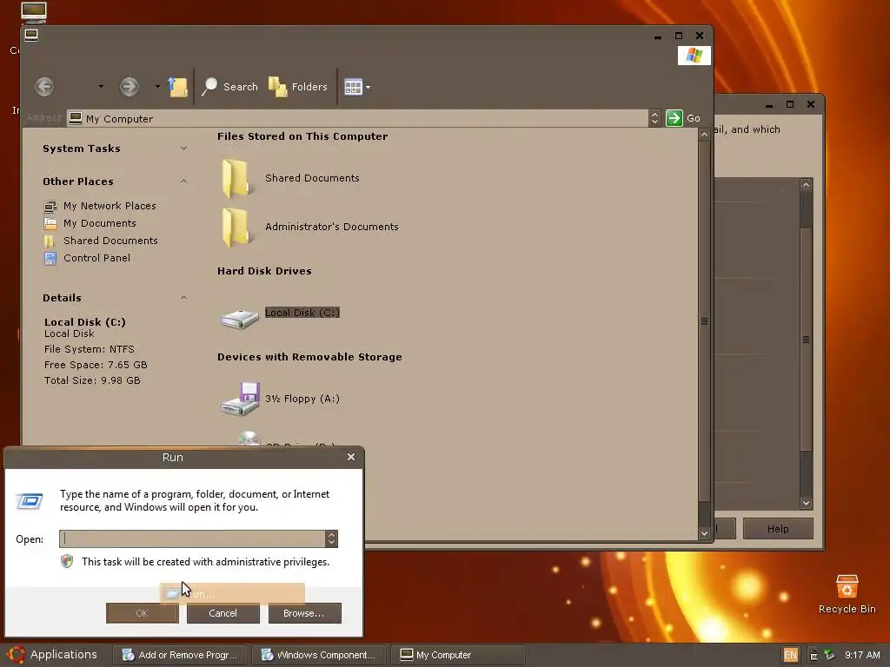890x667 pixels.
Task: Switch to Windows Components taskbar item
Action: (x=319, y=655)
